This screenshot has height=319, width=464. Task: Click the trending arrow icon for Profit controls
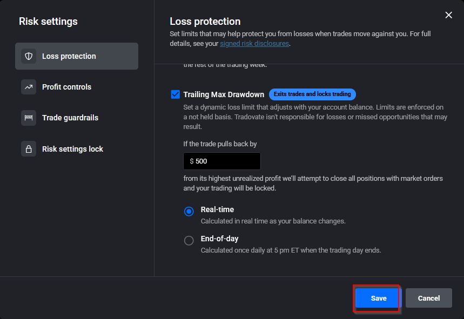[x=29, y=87]
